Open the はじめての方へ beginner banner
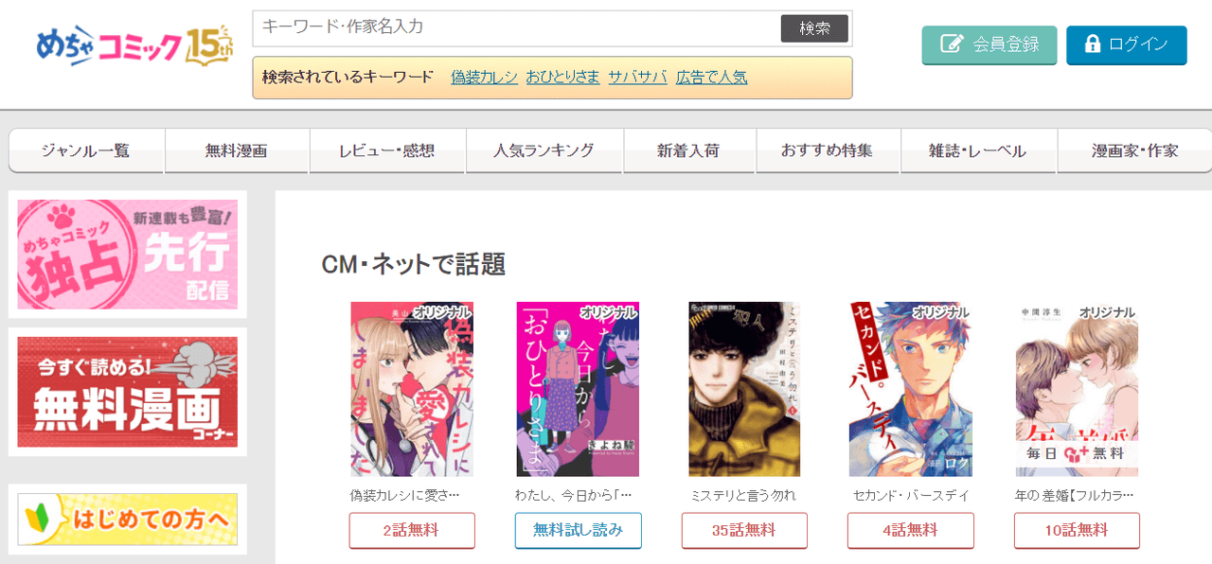 (x=128, y=520)
